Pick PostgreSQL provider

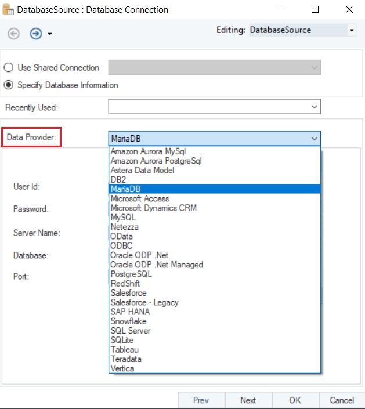pyautogui.click(x=215, y=274)
